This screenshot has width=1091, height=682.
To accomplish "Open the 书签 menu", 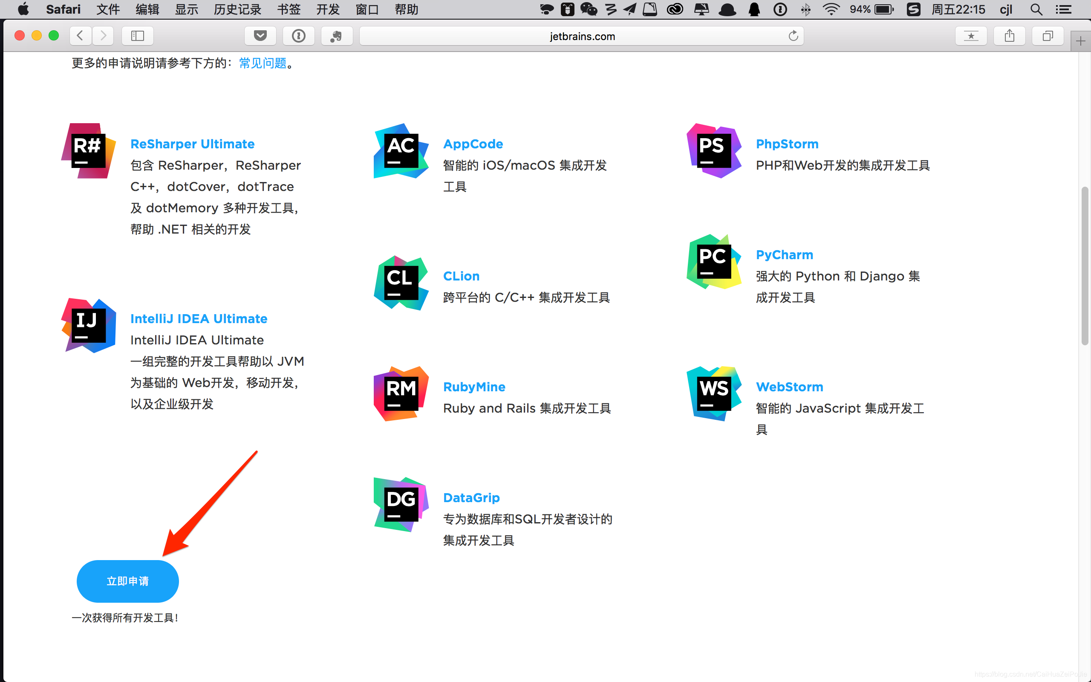I will tap(289, 9).
